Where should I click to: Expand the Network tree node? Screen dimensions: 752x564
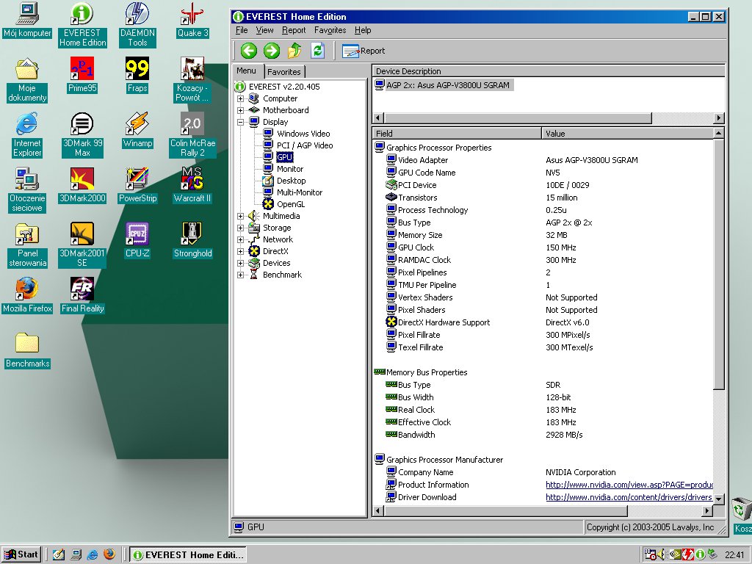tap(240, 240)
